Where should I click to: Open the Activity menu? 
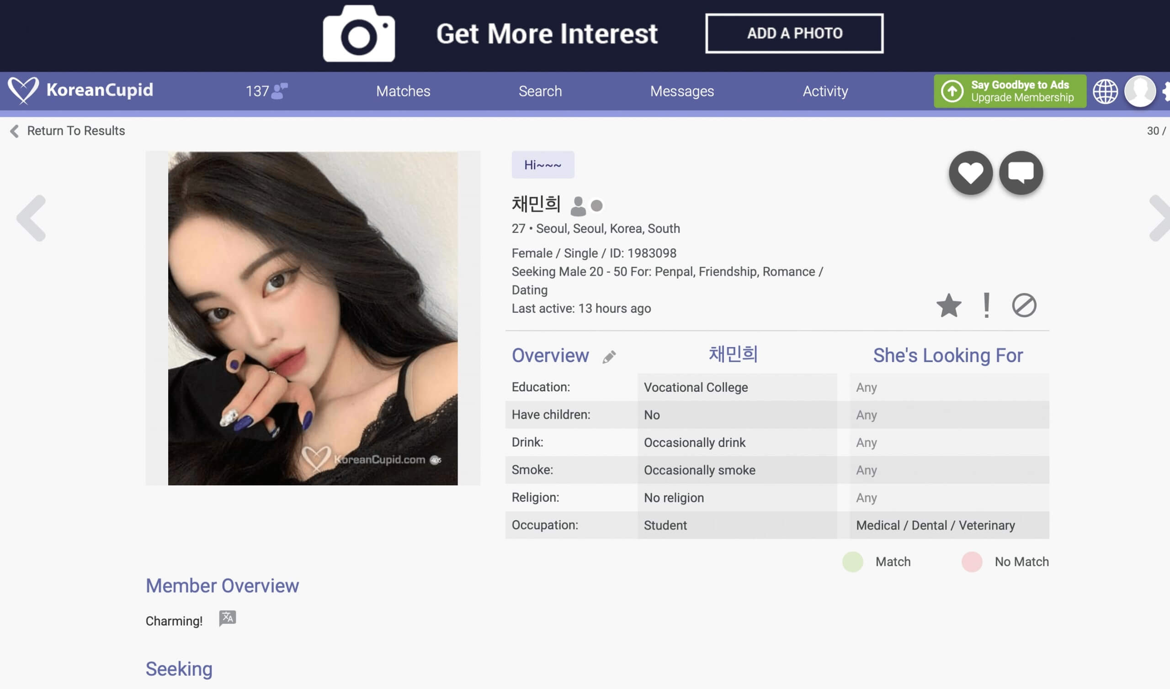pyautogui.click(x=825, y=91)
